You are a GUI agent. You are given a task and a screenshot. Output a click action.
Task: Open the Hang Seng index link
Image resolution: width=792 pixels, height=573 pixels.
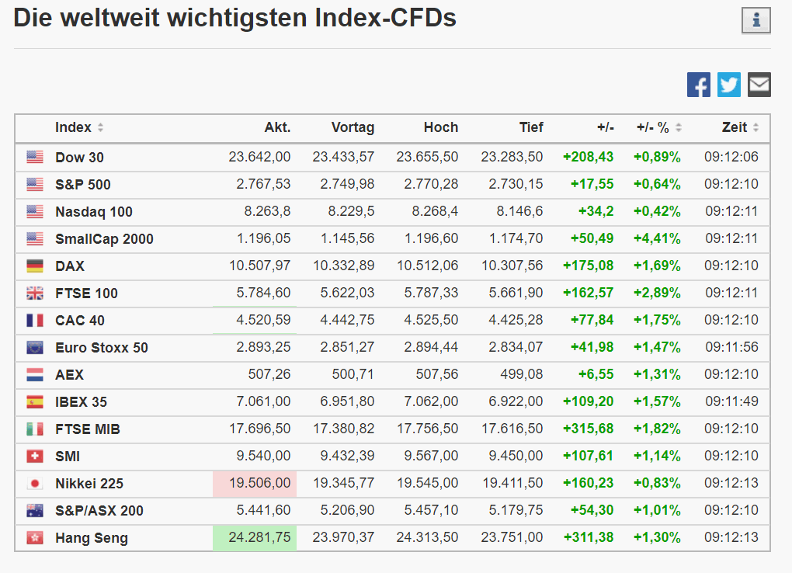pyautogui.click(x=92, y=537)
